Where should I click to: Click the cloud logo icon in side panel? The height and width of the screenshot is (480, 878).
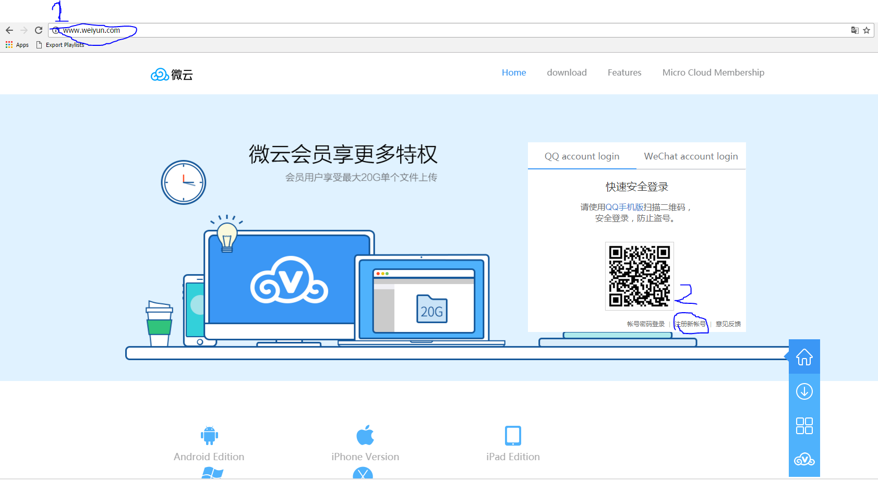(x=804, y=460)
